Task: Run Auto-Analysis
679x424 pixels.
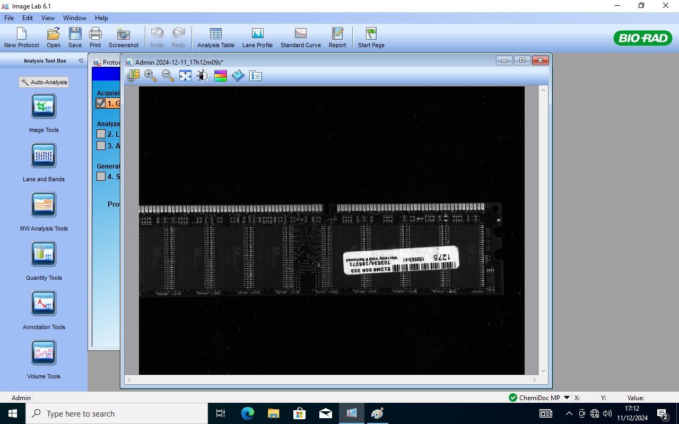Action: [44, 82]
